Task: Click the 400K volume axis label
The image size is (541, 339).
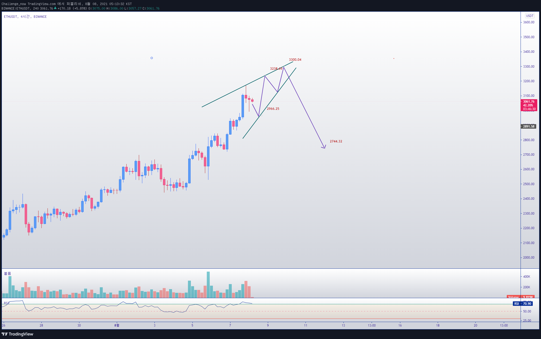Action: click(526, 277)
